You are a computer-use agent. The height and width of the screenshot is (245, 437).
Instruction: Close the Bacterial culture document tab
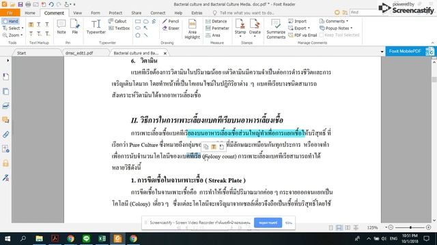(x=165, y=53)
